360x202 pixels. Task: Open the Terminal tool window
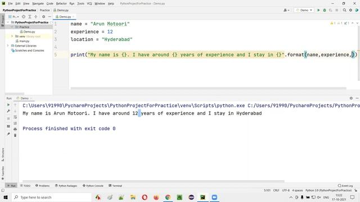point(115,186)
